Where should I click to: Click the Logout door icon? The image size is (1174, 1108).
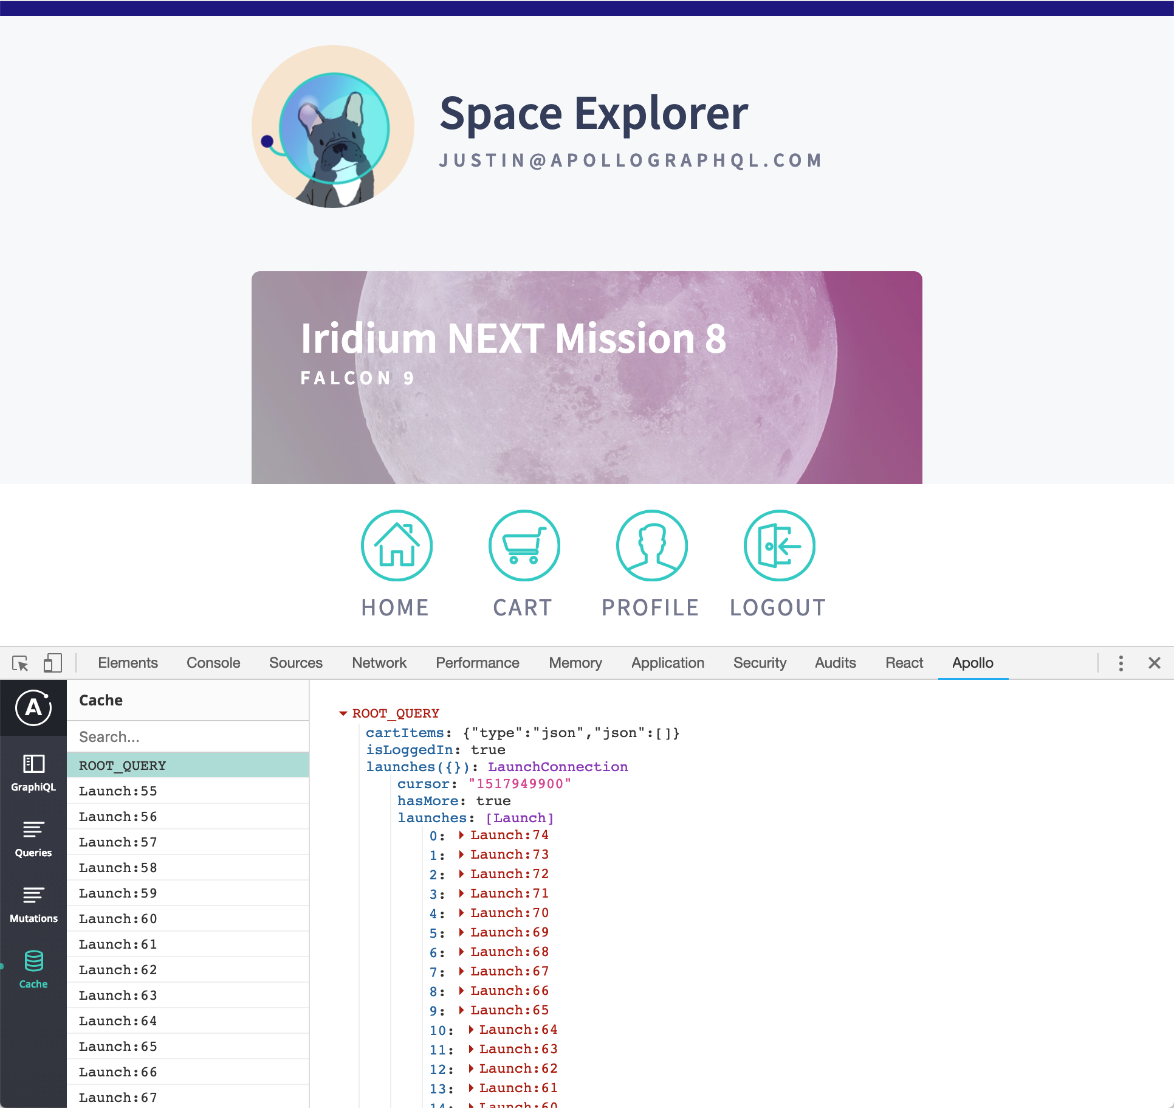(x=780, y=545)
